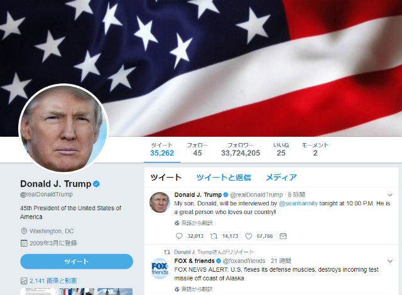Click the reply icon on Trump's tweet
The height and width of the screenshot is (295, 402).
[179, 236]
